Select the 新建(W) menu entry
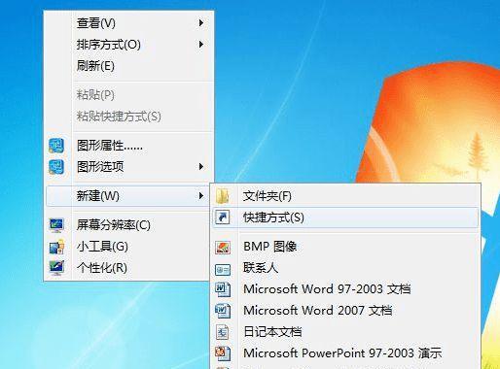 pos(128,196)
